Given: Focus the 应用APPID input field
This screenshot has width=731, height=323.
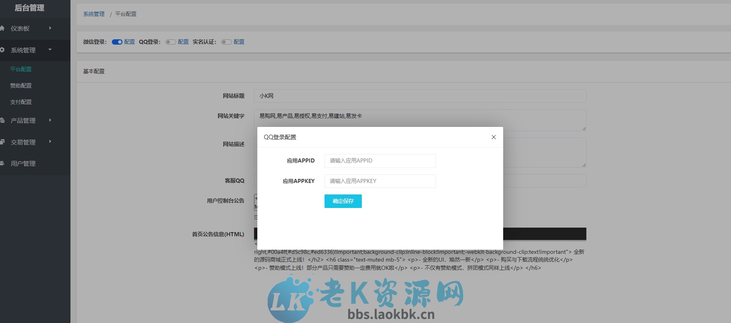Looking at the screenshot, I should pyautogui.click(x=380, y=160).
